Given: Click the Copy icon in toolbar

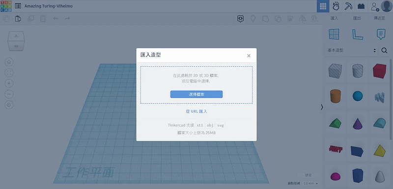Looking at the screenshot, I should [6, 19].
